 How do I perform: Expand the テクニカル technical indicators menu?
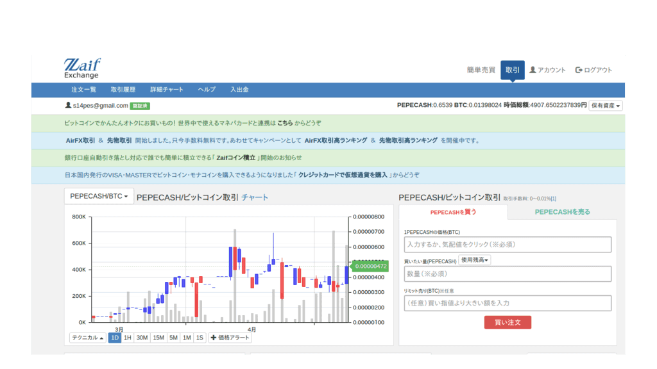point(88,338)
